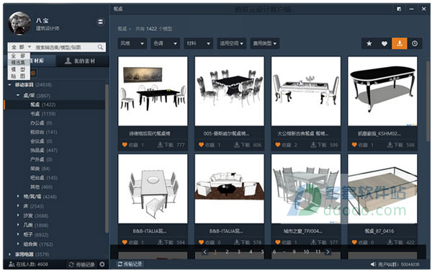Open the fifth filter dropdown (费用类型)
This screenshot has height=271, width=432.
(x=264, y=43)
